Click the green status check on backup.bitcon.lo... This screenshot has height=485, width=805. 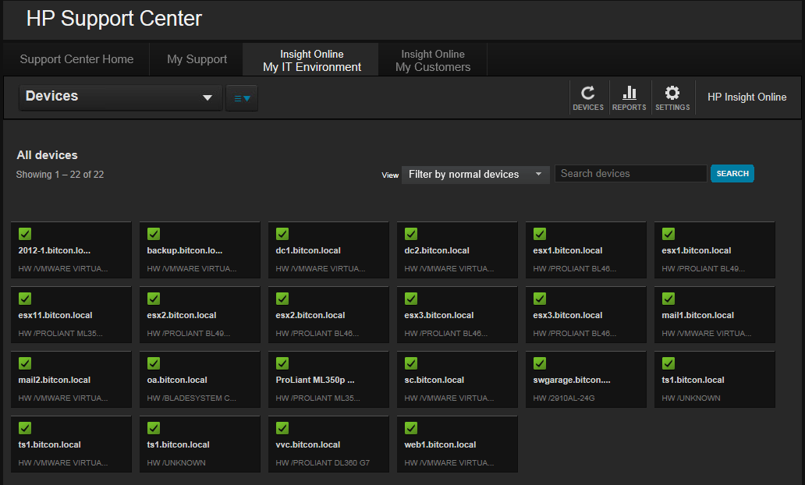coord(154,234)
